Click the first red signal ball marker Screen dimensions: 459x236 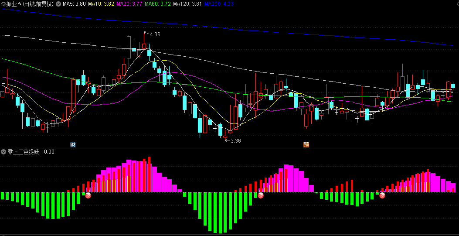pos(88,195)
